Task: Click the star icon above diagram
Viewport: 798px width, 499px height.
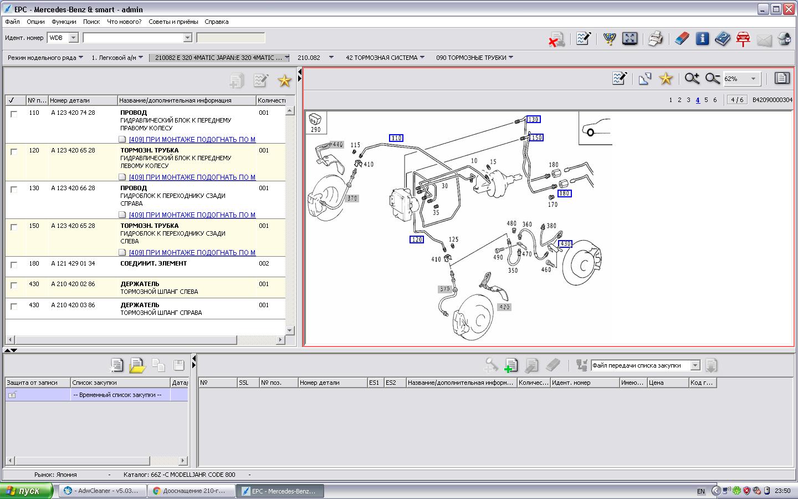Action: pyautogui.click(x=666, y=79)
